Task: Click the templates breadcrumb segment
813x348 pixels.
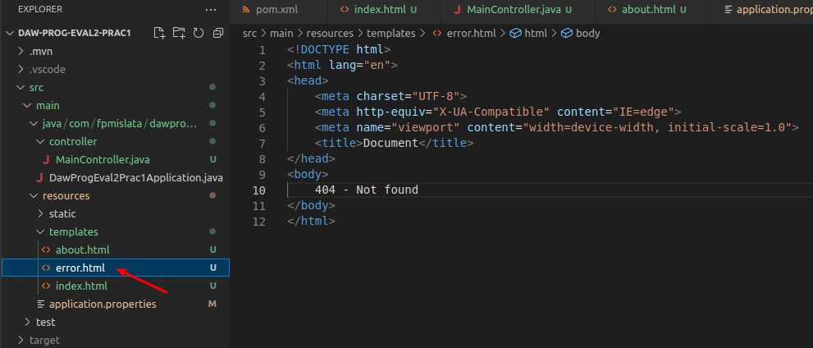Action: pyautogui.click(x=390, y=34)
